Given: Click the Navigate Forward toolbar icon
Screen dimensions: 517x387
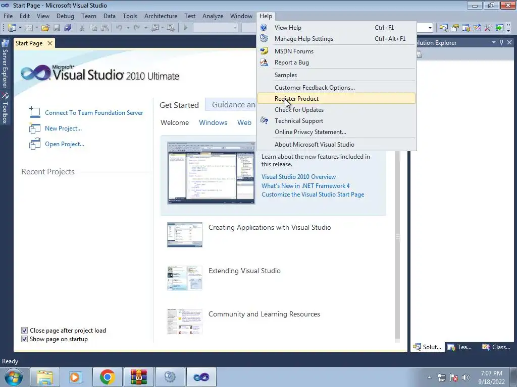Looking at the screenshot, I should [x=171, y=28].
